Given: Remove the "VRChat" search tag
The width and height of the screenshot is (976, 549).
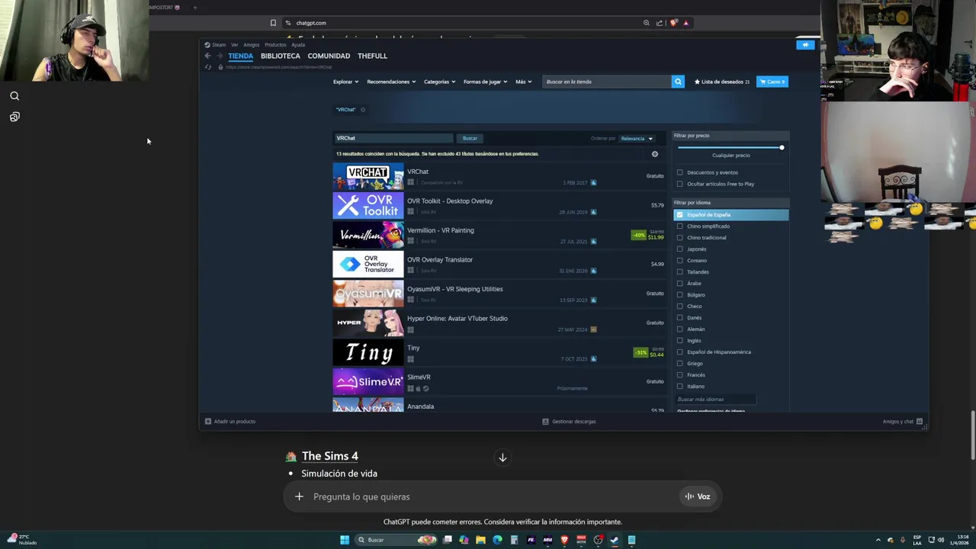Looking at the screenshot, I should (362, 110).
